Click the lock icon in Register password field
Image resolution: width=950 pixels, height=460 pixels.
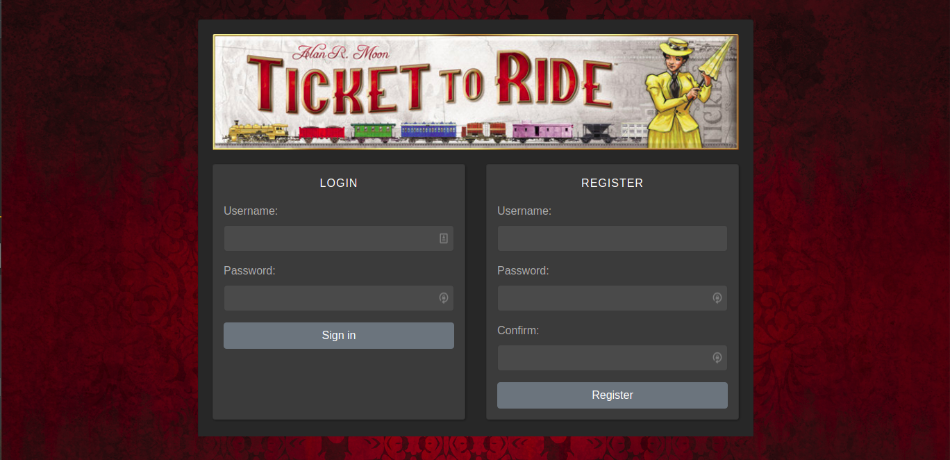tap(717, 298)
